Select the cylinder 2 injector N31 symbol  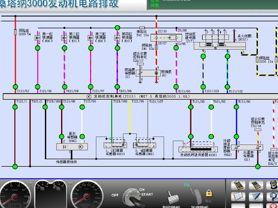[64, 38]
